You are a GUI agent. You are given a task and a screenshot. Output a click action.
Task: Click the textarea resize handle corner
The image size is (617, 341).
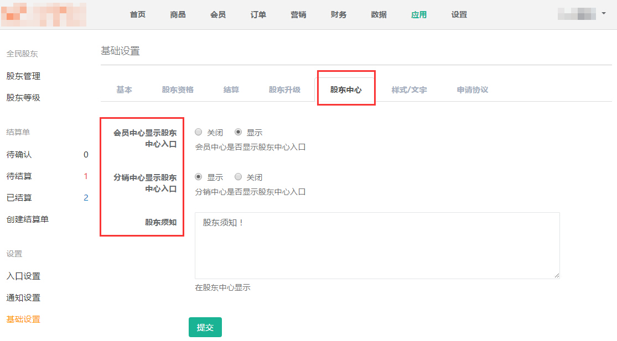pyautogui.click(x=556, y=275)
